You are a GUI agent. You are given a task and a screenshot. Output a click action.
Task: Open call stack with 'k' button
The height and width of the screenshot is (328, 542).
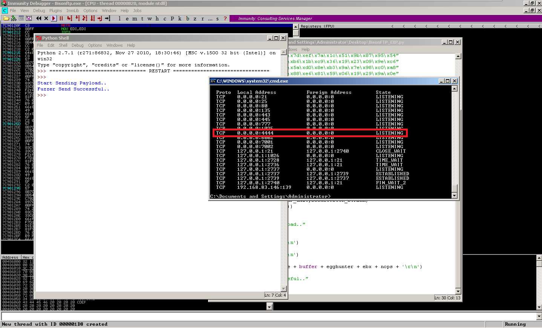(180, 18)
